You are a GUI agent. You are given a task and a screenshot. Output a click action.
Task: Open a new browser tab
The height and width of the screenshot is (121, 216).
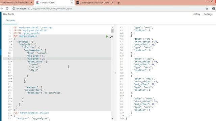click(x=118, y=3)
